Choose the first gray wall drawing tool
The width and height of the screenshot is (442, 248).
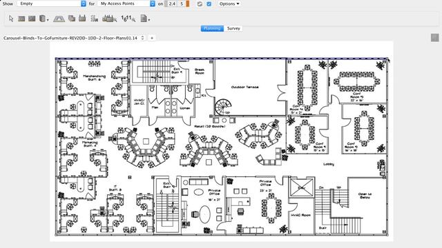point(21,19)
